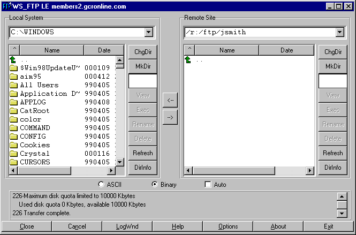Go up a directory in local list
356x235 pixels.
pos(13,60)
